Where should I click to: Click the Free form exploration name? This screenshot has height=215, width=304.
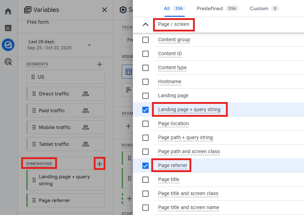[x=38, y=22]
